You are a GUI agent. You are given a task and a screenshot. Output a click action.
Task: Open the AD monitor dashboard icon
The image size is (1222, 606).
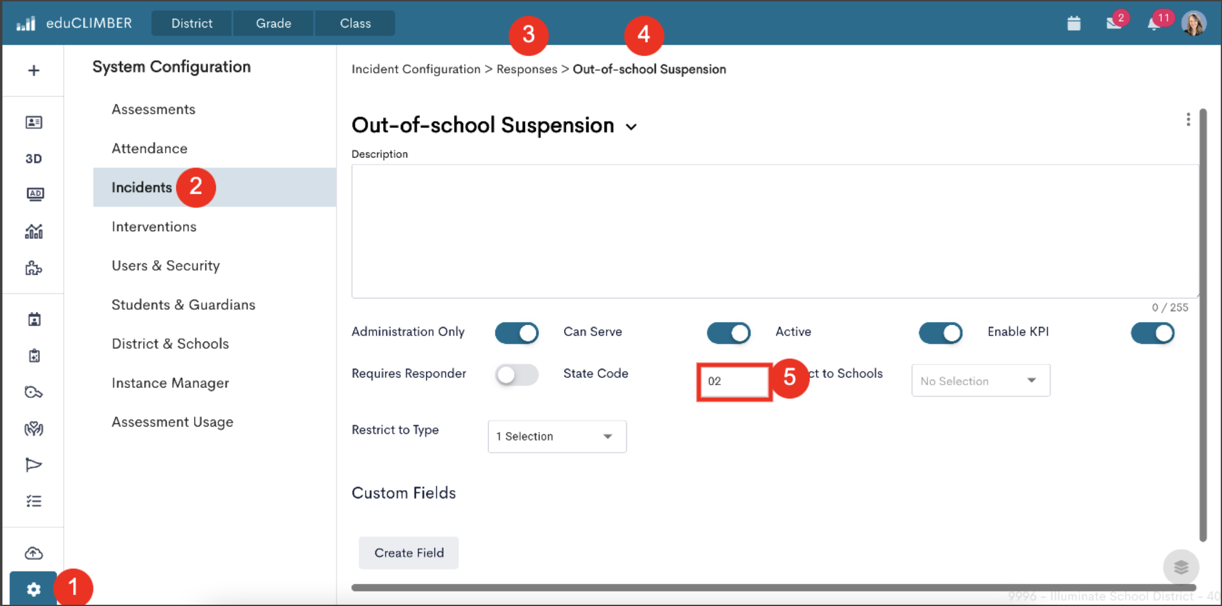(35, 194)
